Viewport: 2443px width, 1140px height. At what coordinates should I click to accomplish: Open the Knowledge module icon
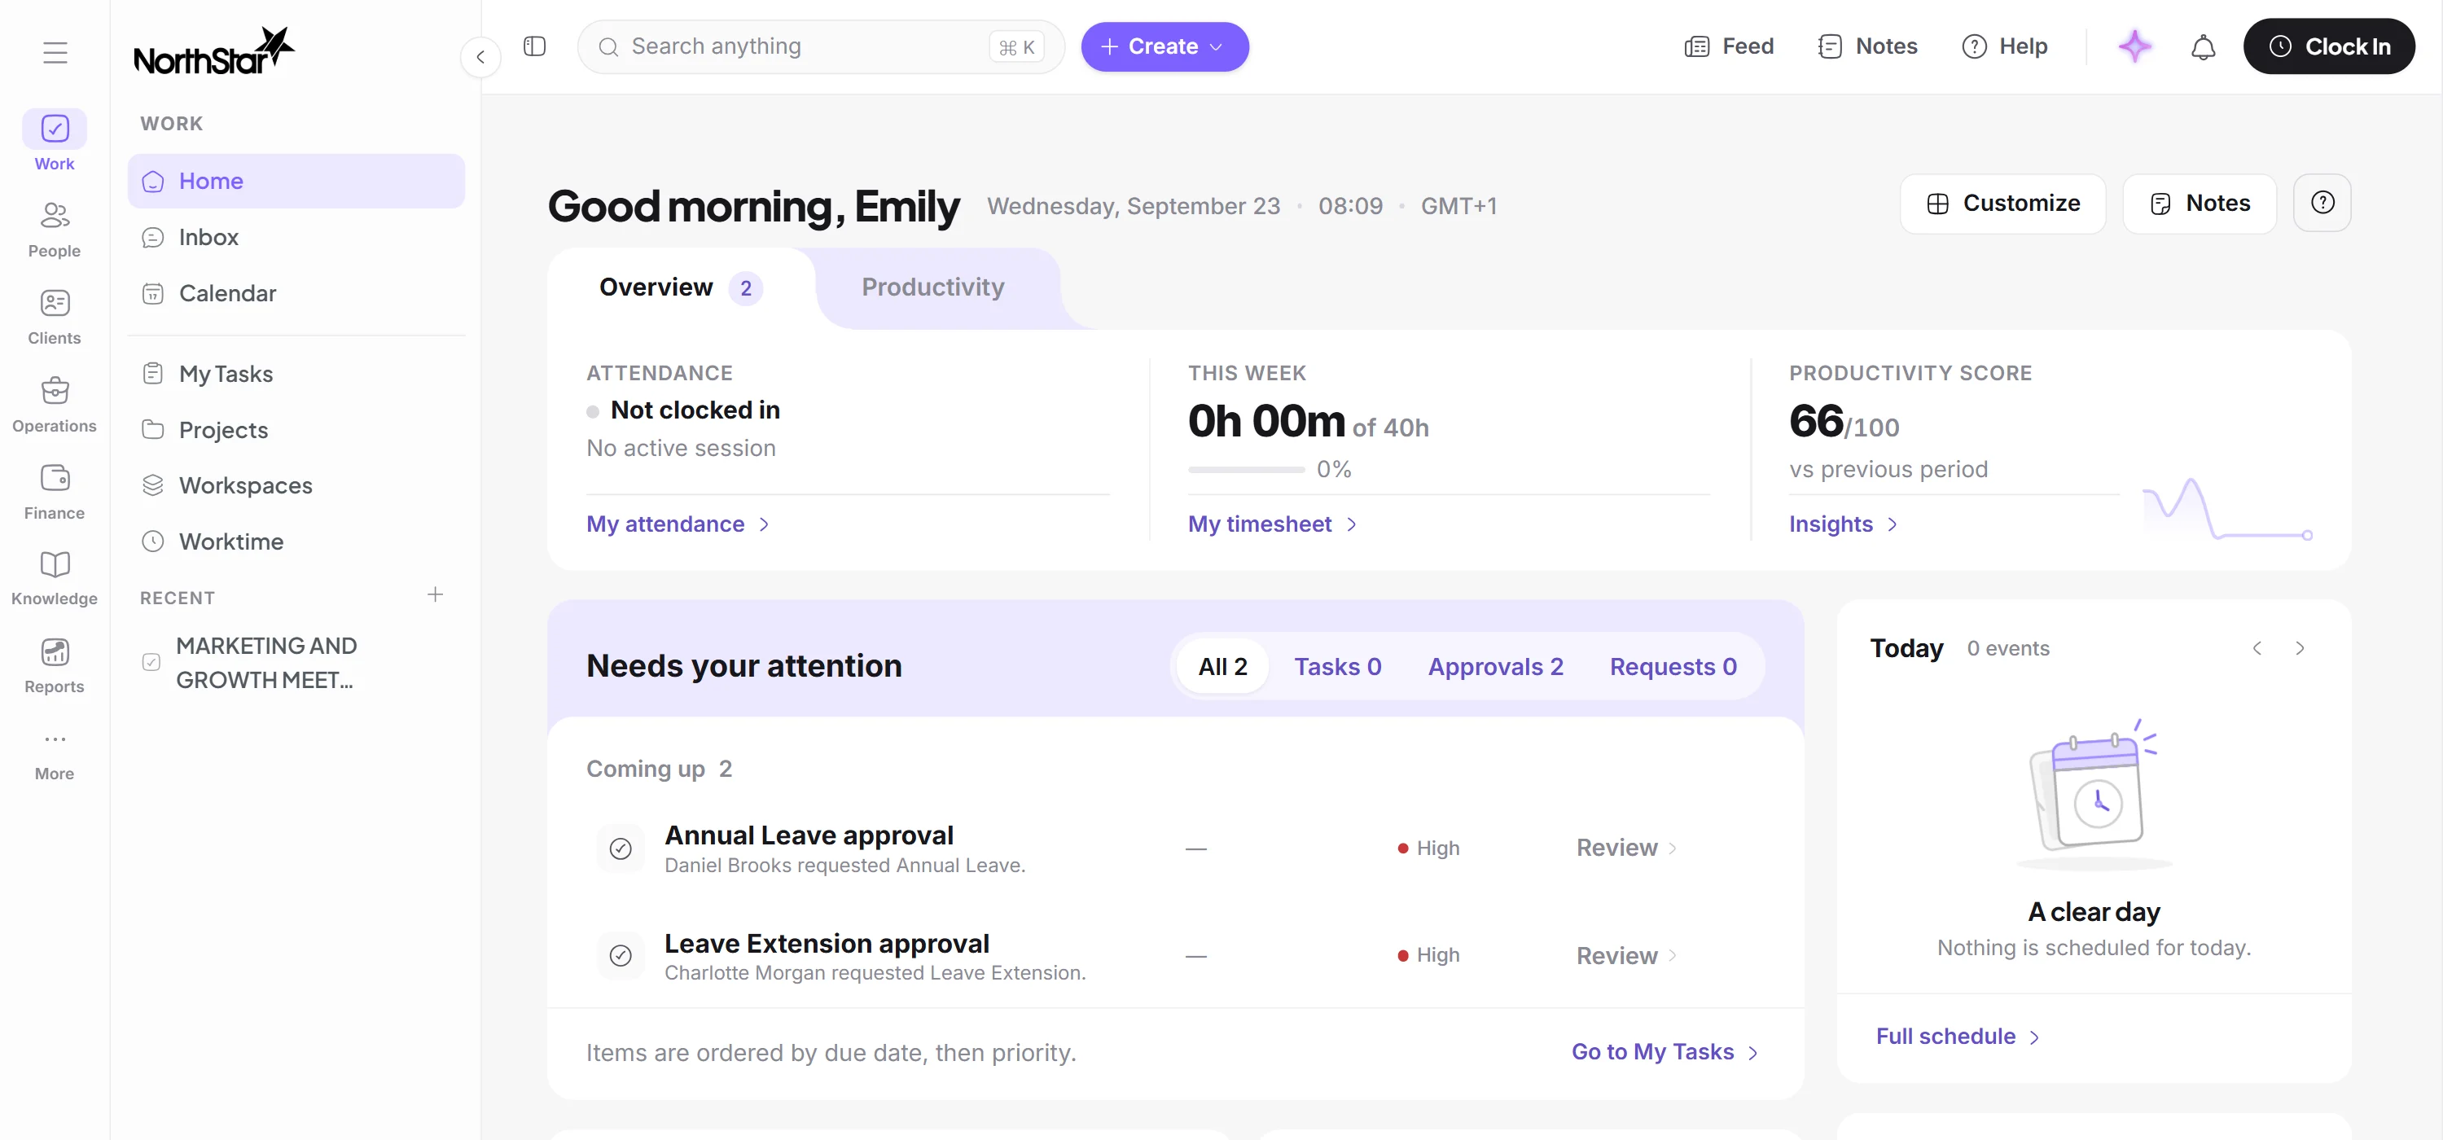55,564
